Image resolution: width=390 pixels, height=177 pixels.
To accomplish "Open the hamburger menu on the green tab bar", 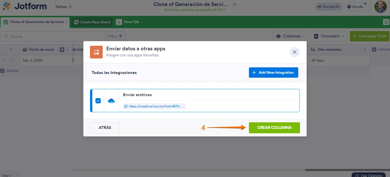I will point(386,22).
